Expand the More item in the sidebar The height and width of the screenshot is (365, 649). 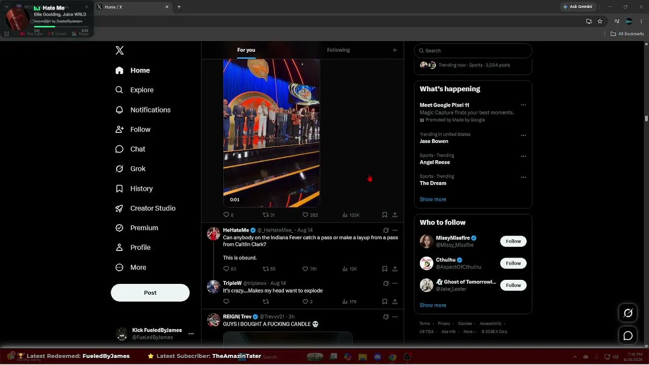[131, 267]
